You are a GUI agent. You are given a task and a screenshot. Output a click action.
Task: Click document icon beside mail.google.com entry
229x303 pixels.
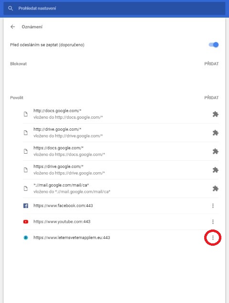(26, 188)
